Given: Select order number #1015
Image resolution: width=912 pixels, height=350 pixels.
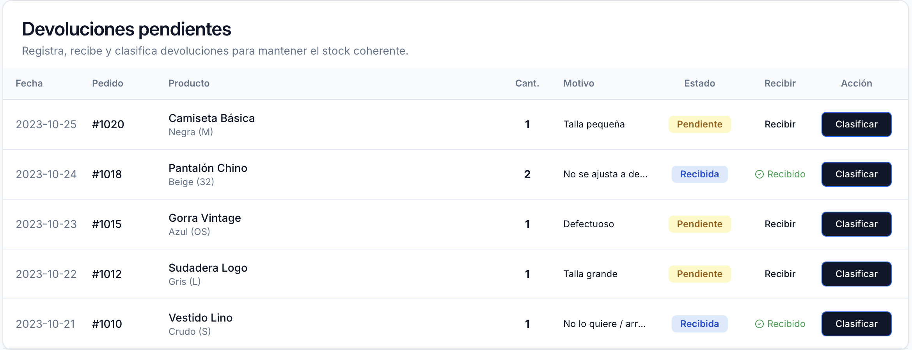Looking at the screenshot, I should tap(106, 224).
